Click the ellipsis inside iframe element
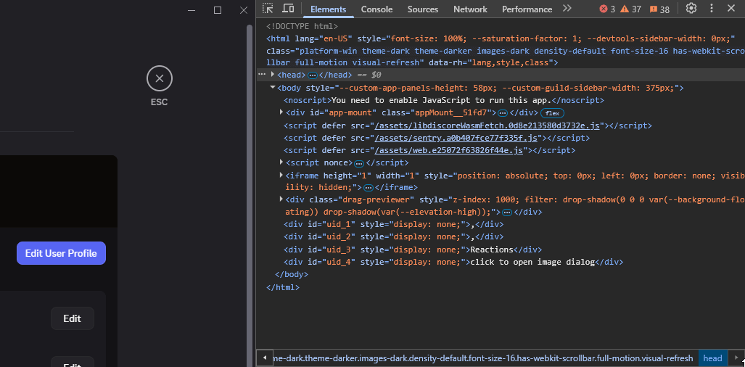Image resolution: width=745 pixels, height=367 pixels. point(369,188)
